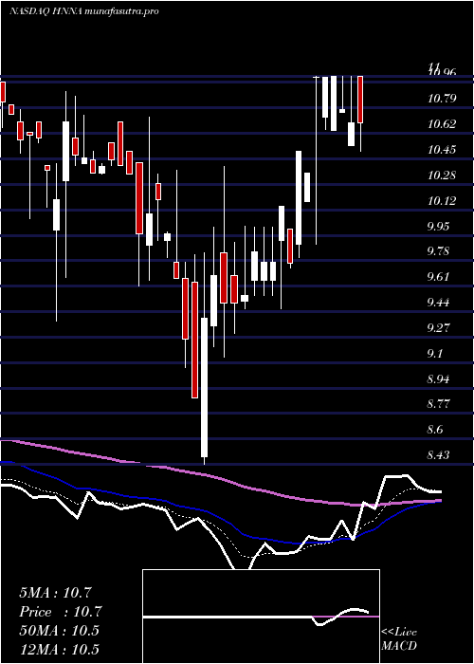Click the 5MA : 10.7 readout

point(55,593)
